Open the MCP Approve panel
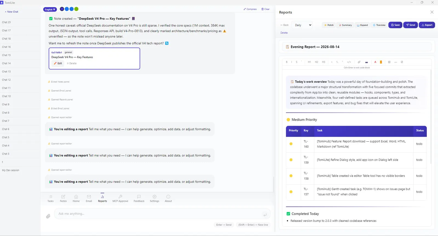This screenshot has width=438, height=236. click(120, 199)
